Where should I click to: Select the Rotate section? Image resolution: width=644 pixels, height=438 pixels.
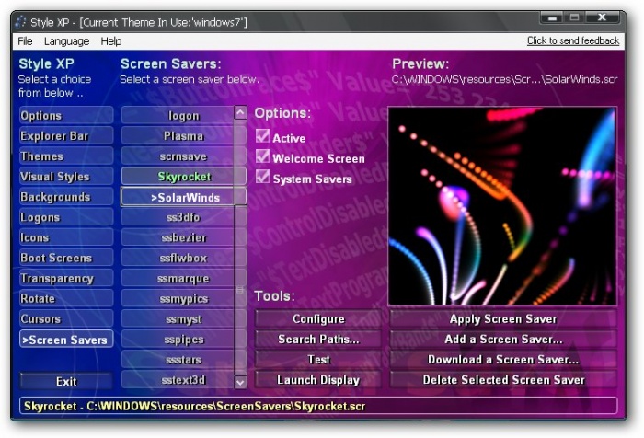[x=66, y=298]
